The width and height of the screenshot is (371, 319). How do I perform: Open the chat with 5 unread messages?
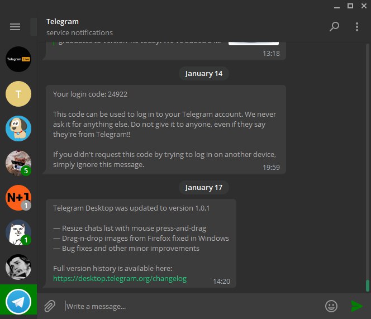pyautogui.click(x=18, y=163)
